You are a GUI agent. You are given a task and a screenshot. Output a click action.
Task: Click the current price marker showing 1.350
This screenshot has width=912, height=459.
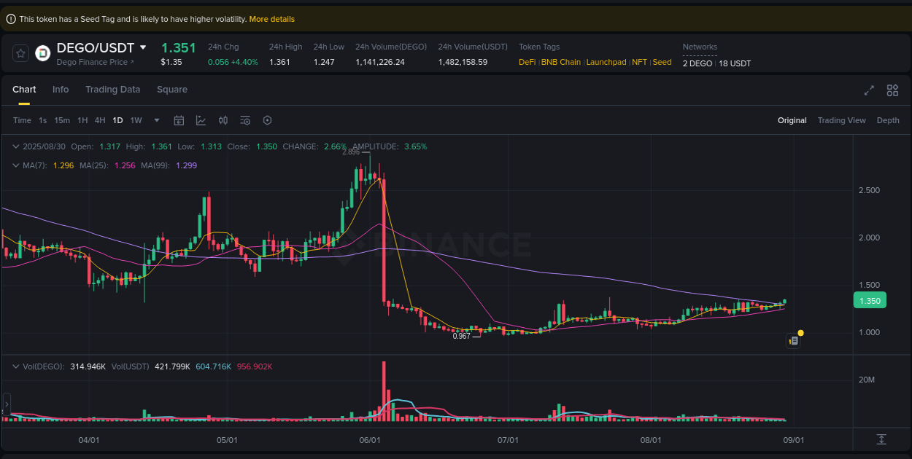coord(870,299)
